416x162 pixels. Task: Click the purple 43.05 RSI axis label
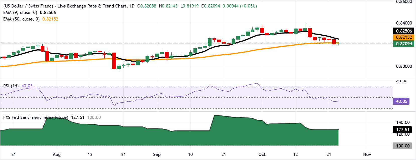coord(401,101)
